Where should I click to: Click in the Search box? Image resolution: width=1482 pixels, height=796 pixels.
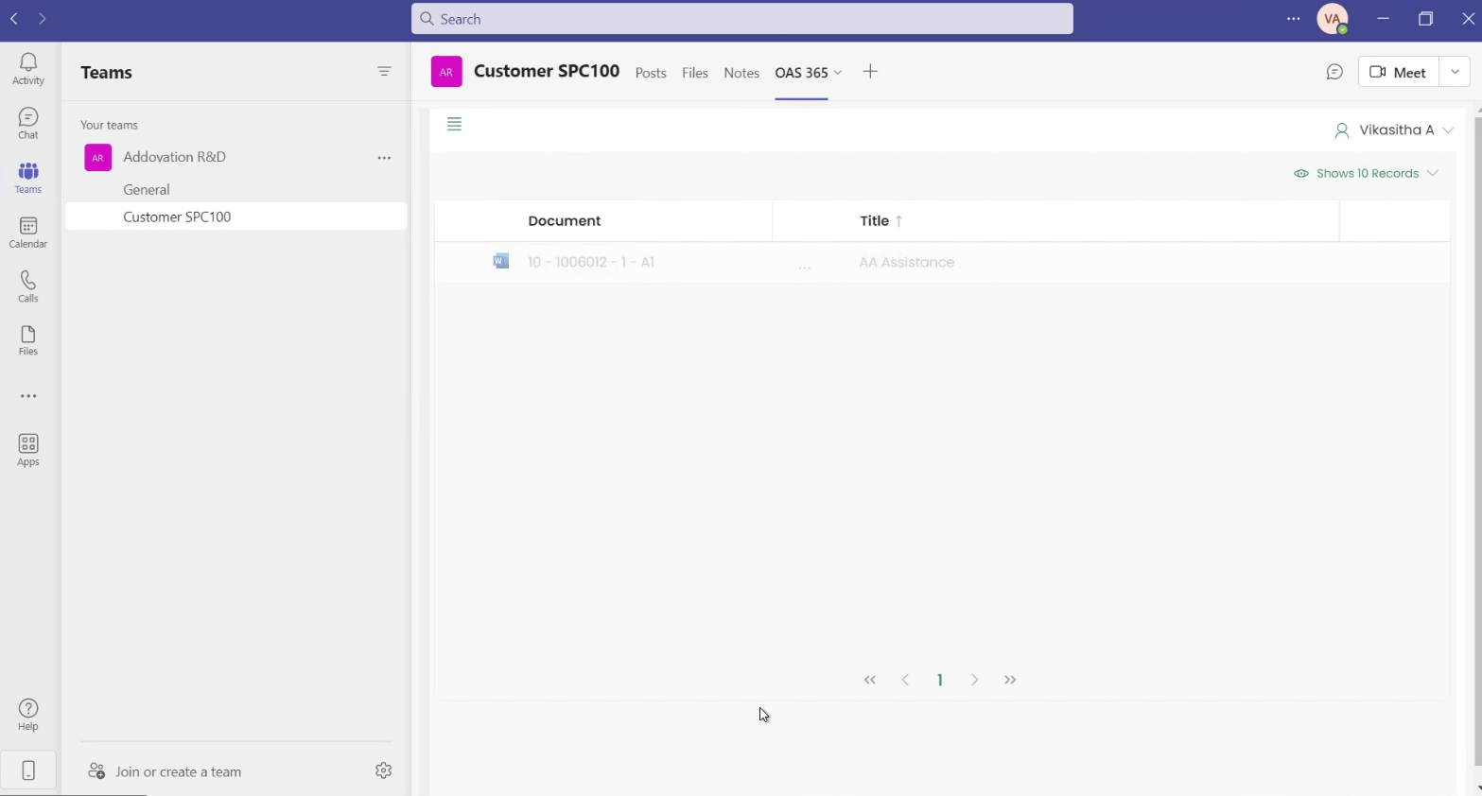point(741,19)
